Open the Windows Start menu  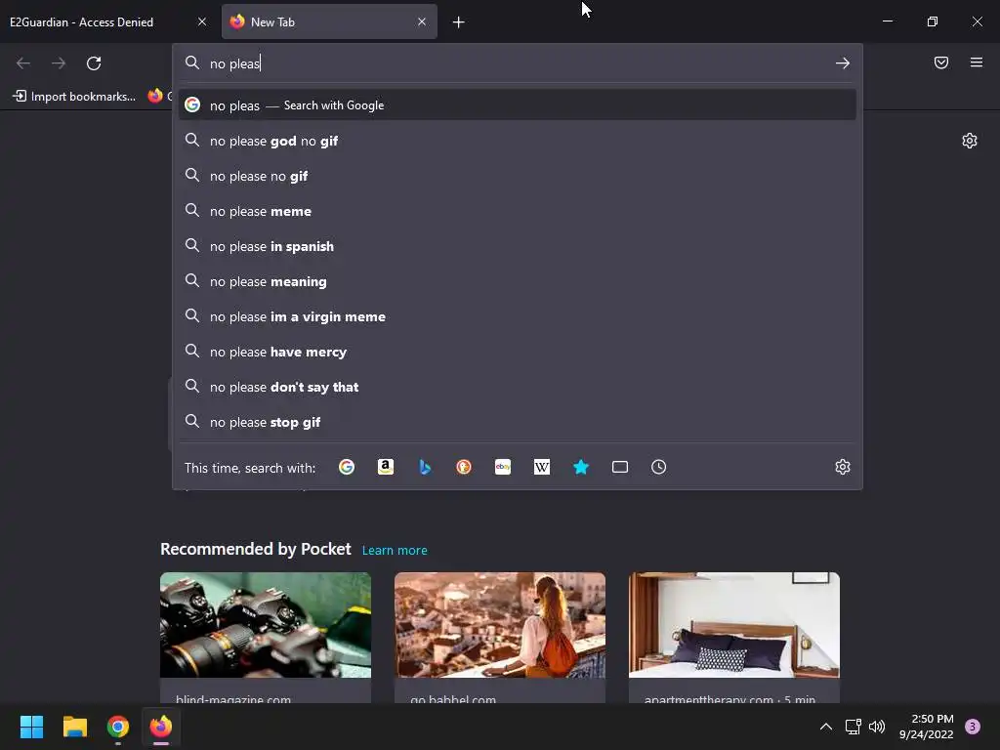coord(31,727)
